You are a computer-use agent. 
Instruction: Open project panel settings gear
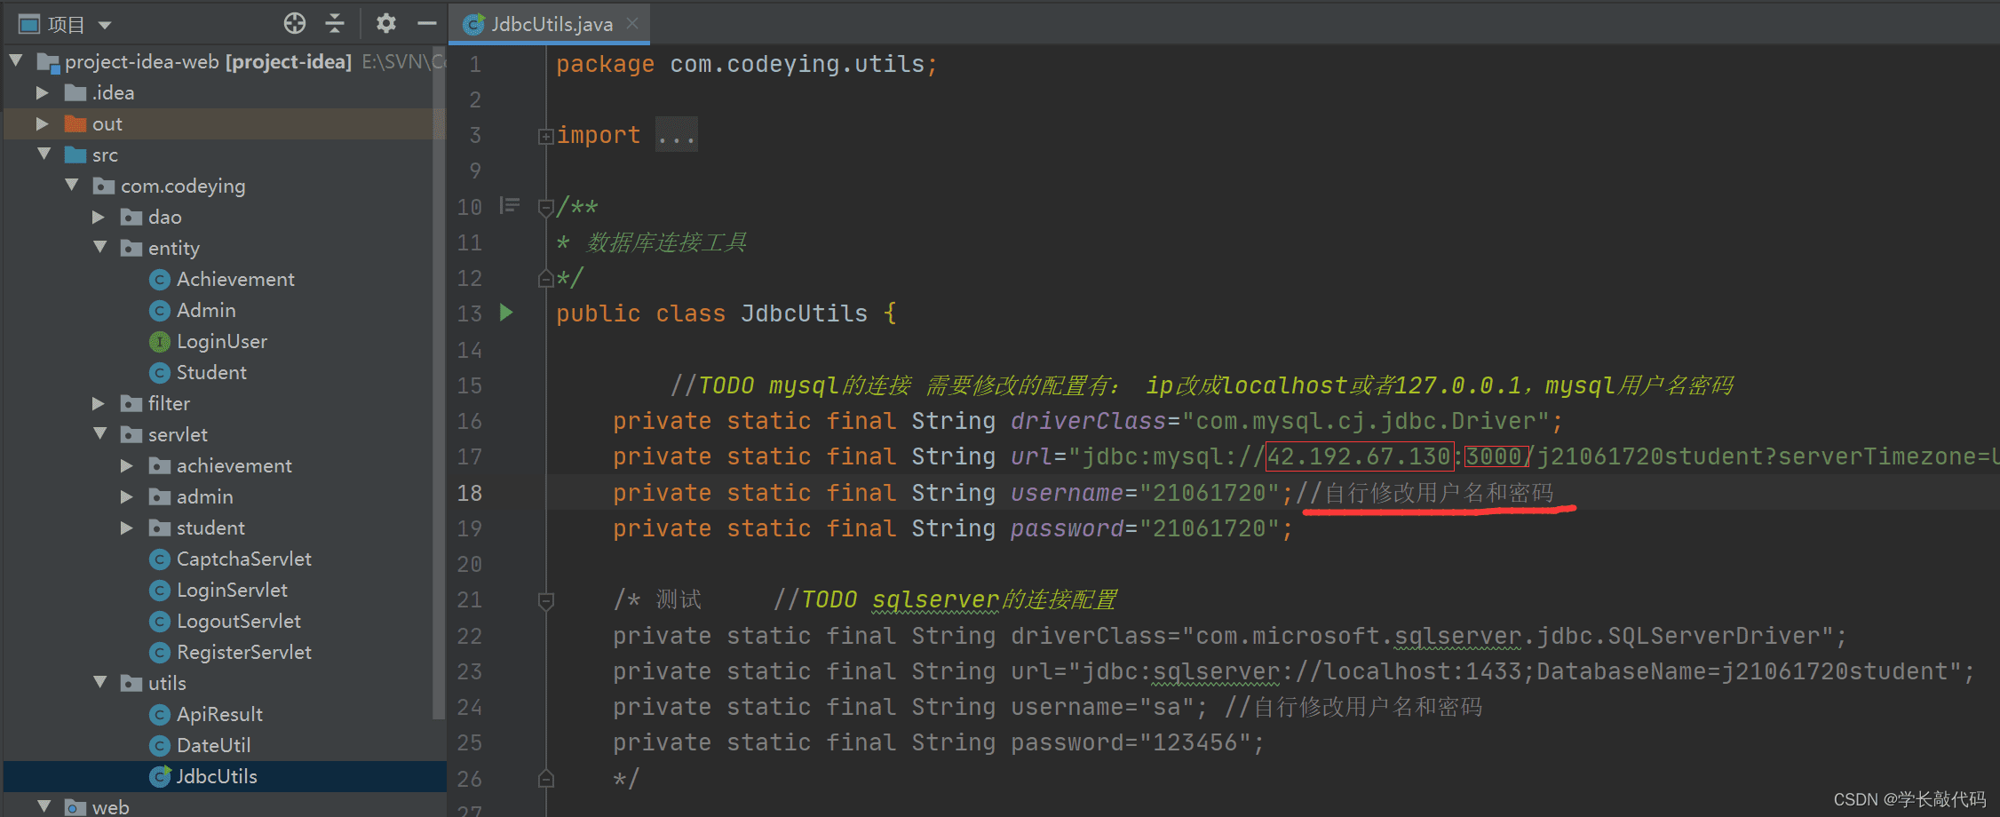tap(385, 23)
